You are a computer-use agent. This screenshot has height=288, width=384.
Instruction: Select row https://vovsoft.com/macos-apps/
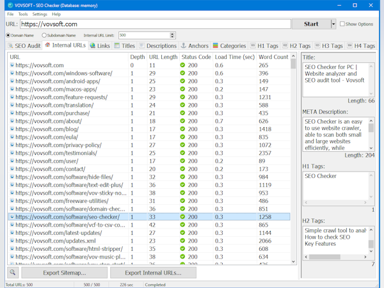pyautogui.click(x=149, y=89)
